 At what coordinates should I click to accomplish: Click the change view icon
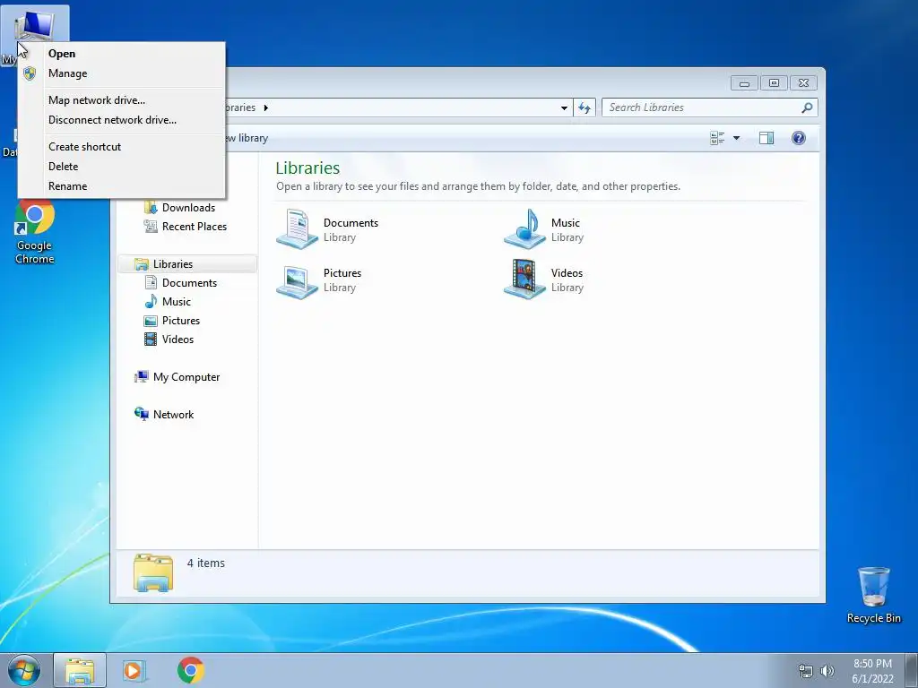717,138
